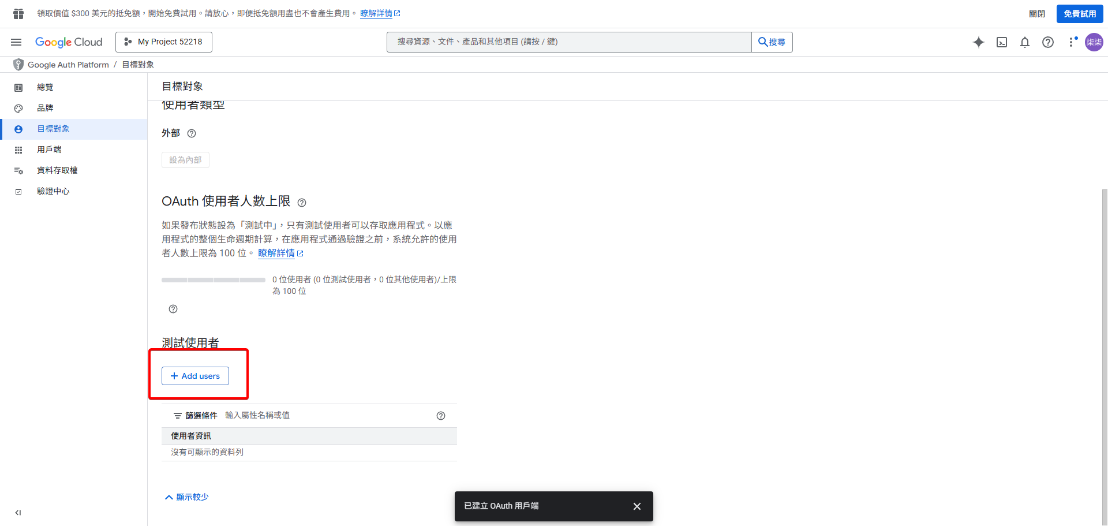View notifications via the bell icon
This screenshot has width=1108, height=526.
1025,42
